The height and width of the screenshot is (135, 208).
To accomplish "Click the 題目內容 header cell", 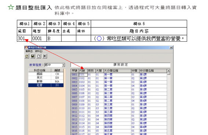I will point(139,31).
